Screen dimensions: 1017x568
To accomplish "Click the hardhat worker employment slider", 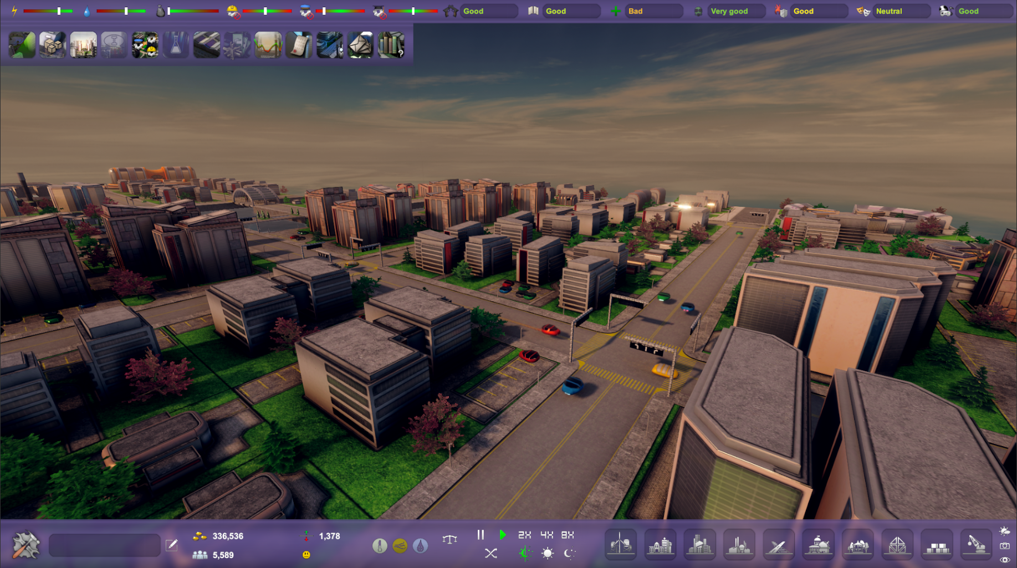I will pos(267,11).
